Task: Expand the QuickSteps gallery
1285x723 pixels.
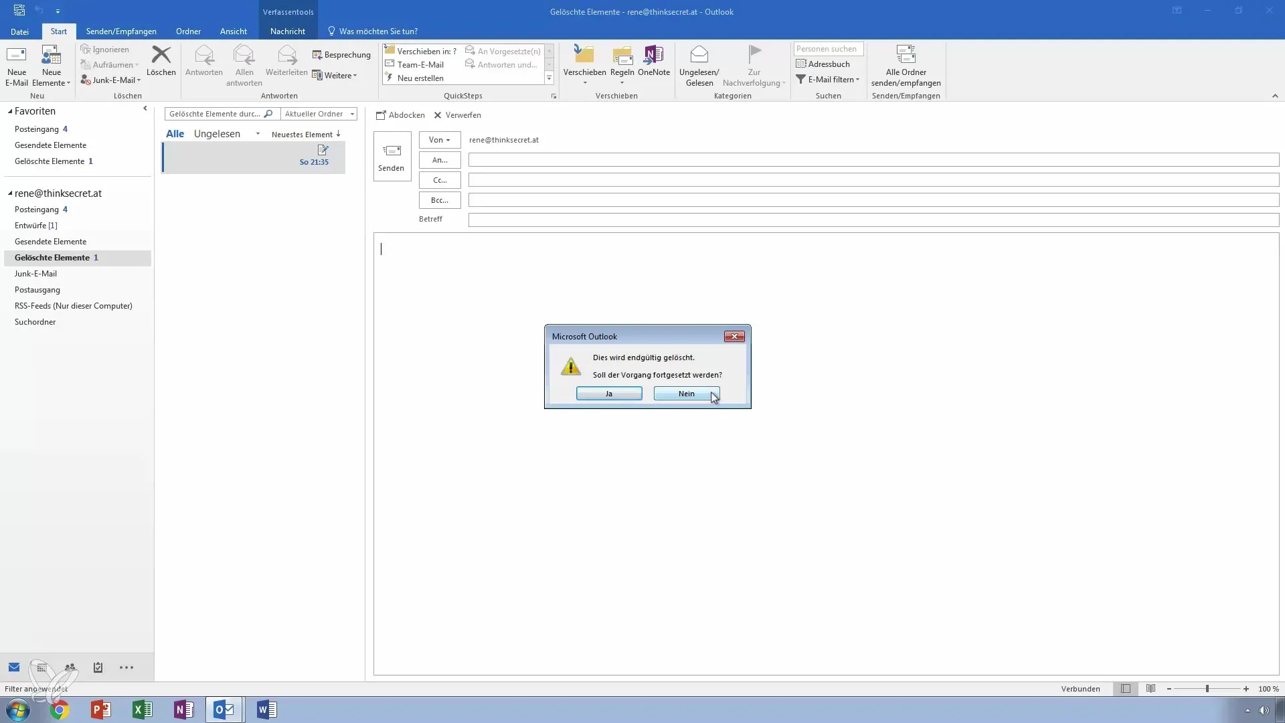Action: (549, 78)
